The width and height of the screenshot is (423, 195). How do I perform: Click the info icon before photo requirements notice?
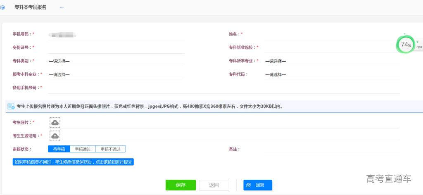pos(11,107)
